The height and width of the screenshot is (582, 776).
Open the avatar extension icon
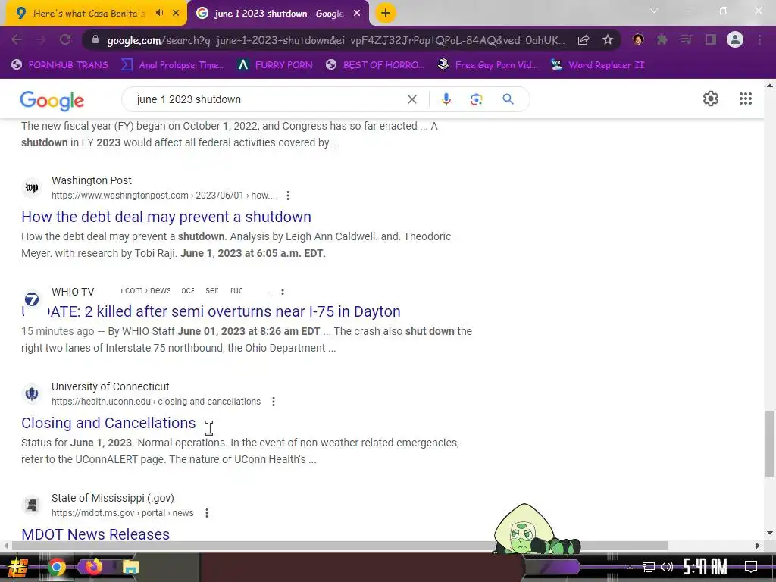[x=638, y=39]
